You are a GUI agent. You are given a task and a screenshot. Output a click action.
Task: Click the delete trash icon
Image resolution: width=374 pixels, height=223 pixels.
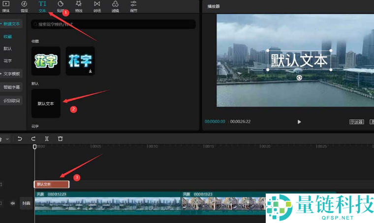coord(60,139)
